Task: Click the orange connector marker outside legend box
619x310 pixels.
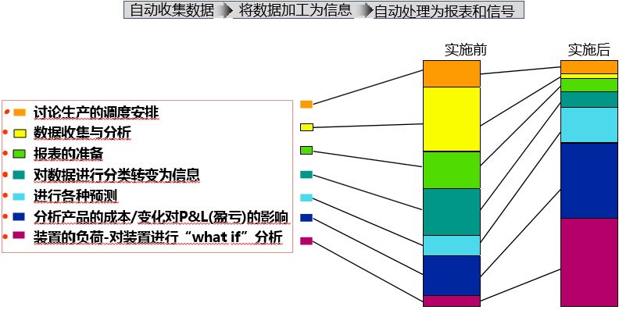Action: [306, 105]
